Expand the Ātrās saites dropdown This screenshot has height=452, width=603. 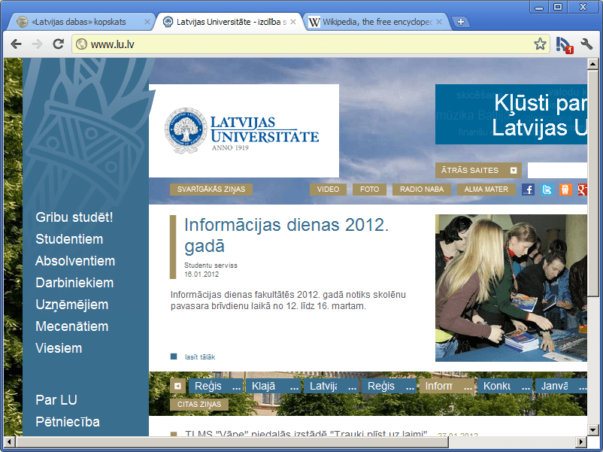pos(478,171)
